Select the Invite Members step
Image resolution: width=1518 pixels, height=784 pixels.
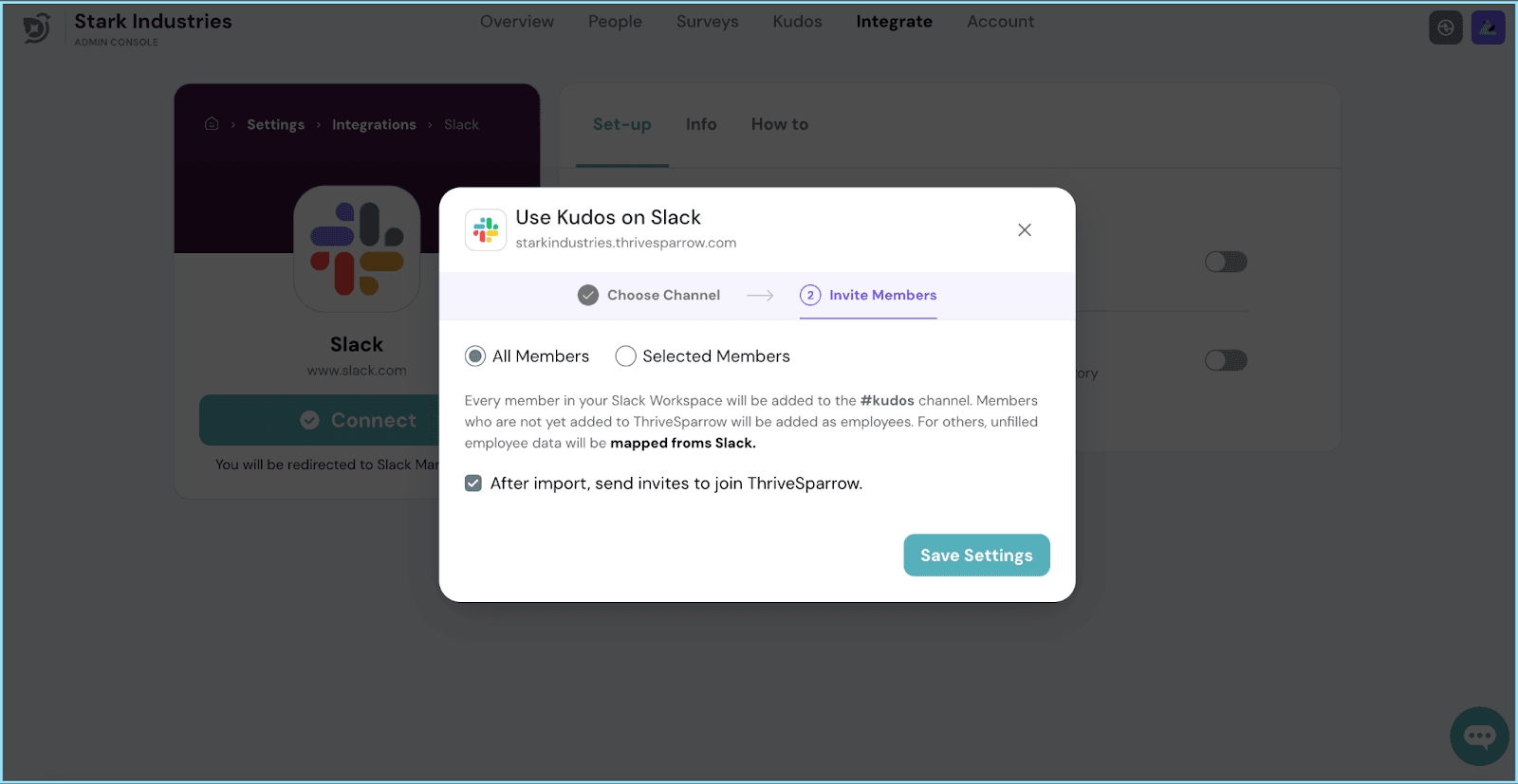pyautogui.click(x=868, y=295)
